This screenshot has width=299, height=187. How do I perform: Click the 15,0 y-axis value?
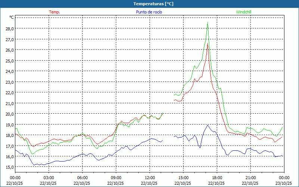[9, 167]
